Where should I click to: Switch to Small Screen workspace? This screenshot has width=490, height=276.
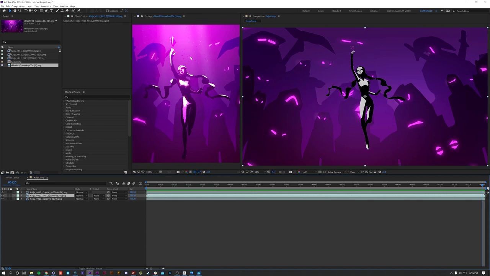[x=355, y=11]
